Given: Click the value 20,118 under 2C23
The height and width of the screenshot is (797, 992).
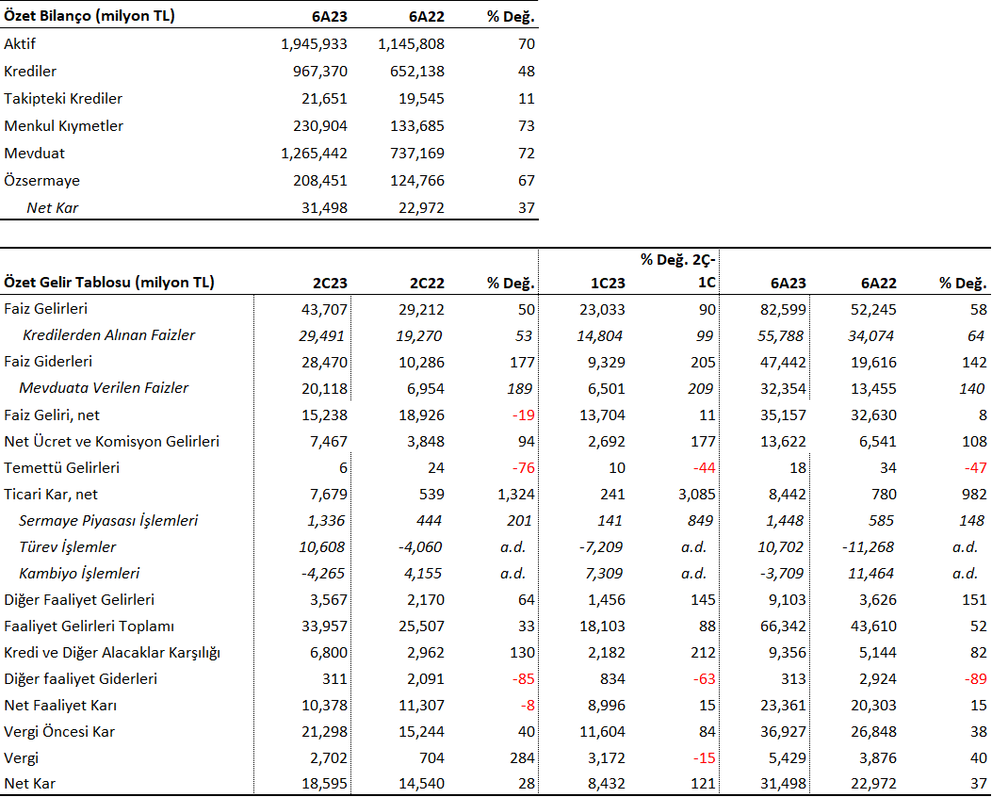Looking at the screenshot, I should pyautogui.click(x=325, y=389).
